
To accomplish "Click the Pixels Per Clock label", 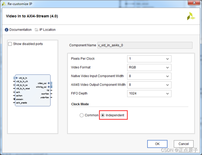I will 83,59.
